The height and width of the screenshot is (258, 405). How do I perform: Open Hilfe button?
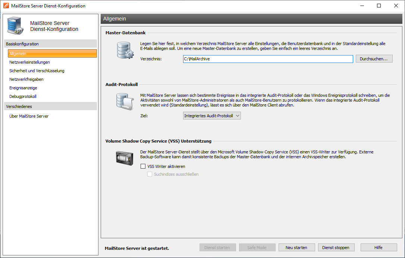point(379,248)
